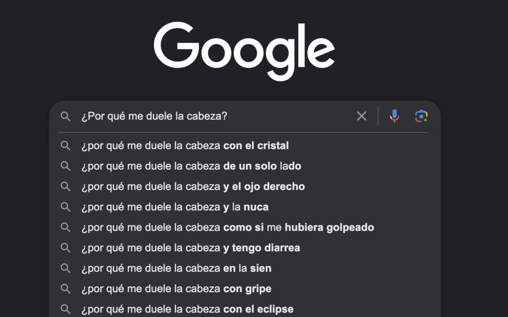Click the voice search microphone icon
This screenshot has height=317, width=508.
394,116
